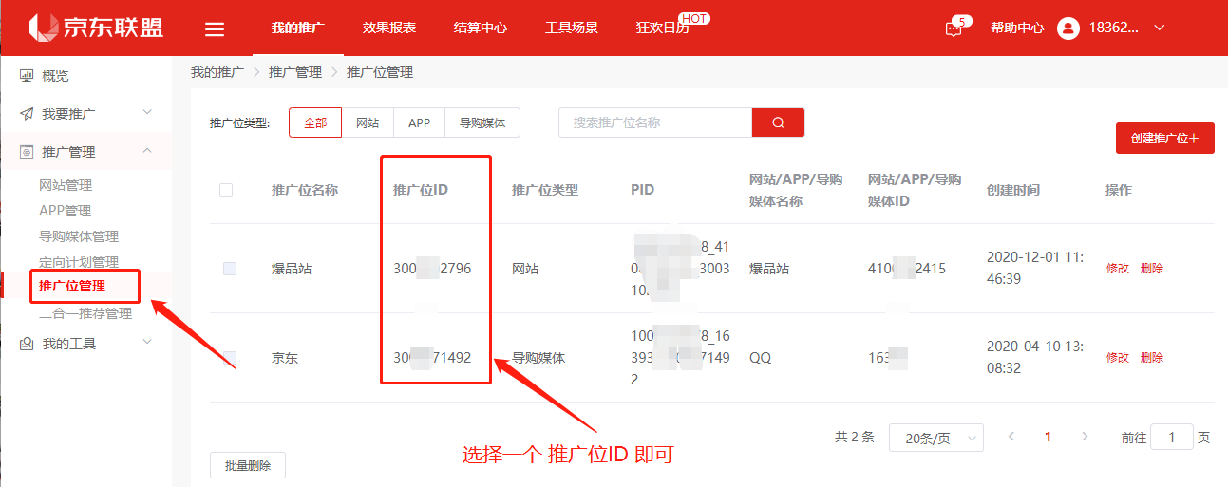
Task: Open 帮助中心 link
Action: [1017, 28]
